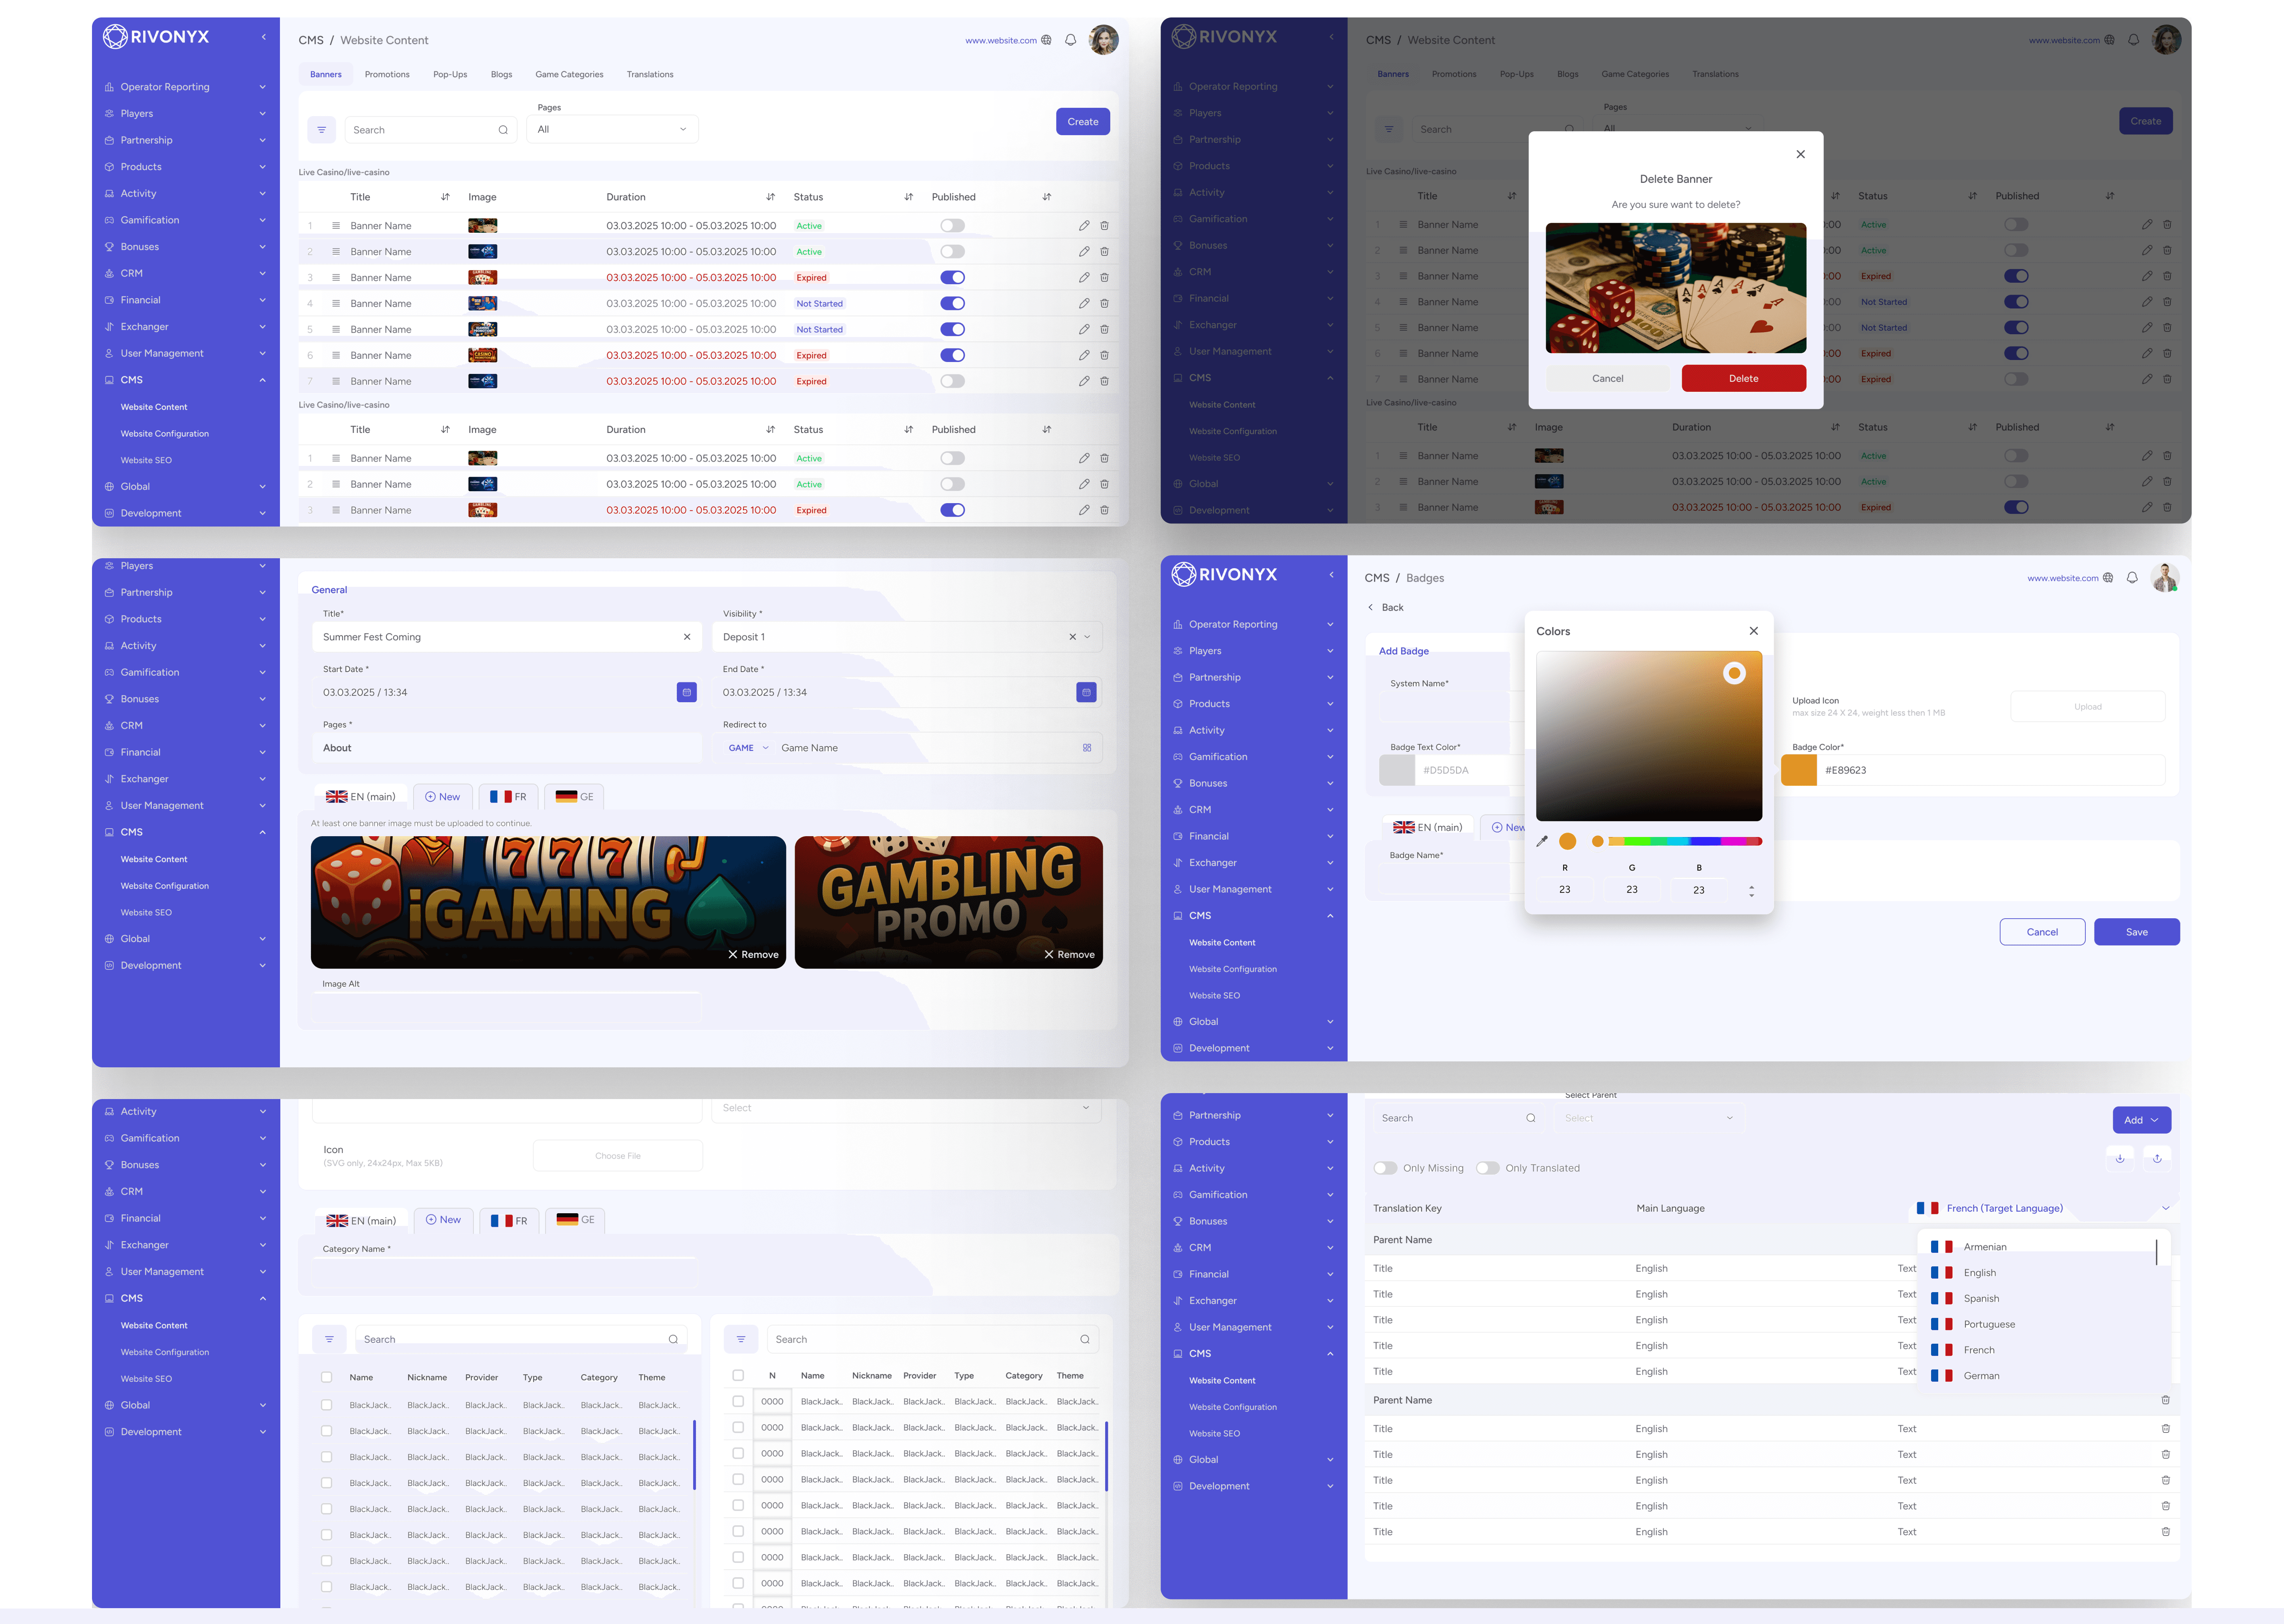Click the download icon in the translations panel

(x=2120, y=1158)
